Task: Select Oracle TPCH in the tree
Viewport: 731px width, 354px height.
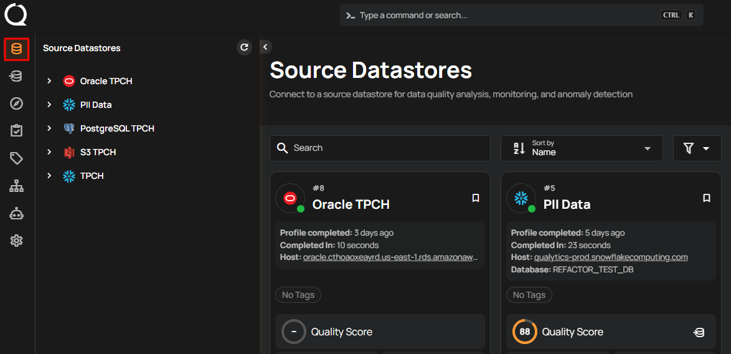Action: [106, 81]
